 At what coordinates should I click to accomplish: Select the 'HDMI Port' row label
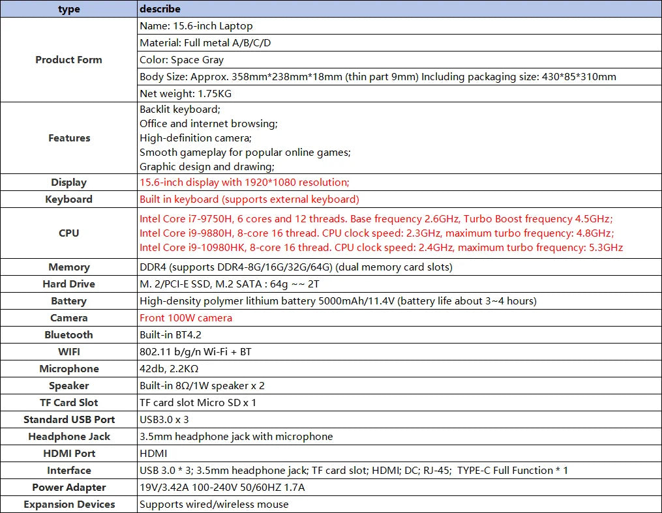(x=68, y=454)
